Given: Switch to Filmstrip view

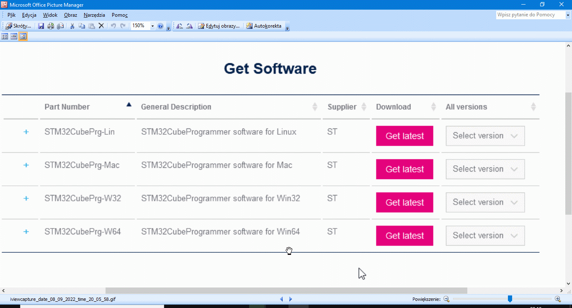Looking at the screenshot, I should (14, 36).
